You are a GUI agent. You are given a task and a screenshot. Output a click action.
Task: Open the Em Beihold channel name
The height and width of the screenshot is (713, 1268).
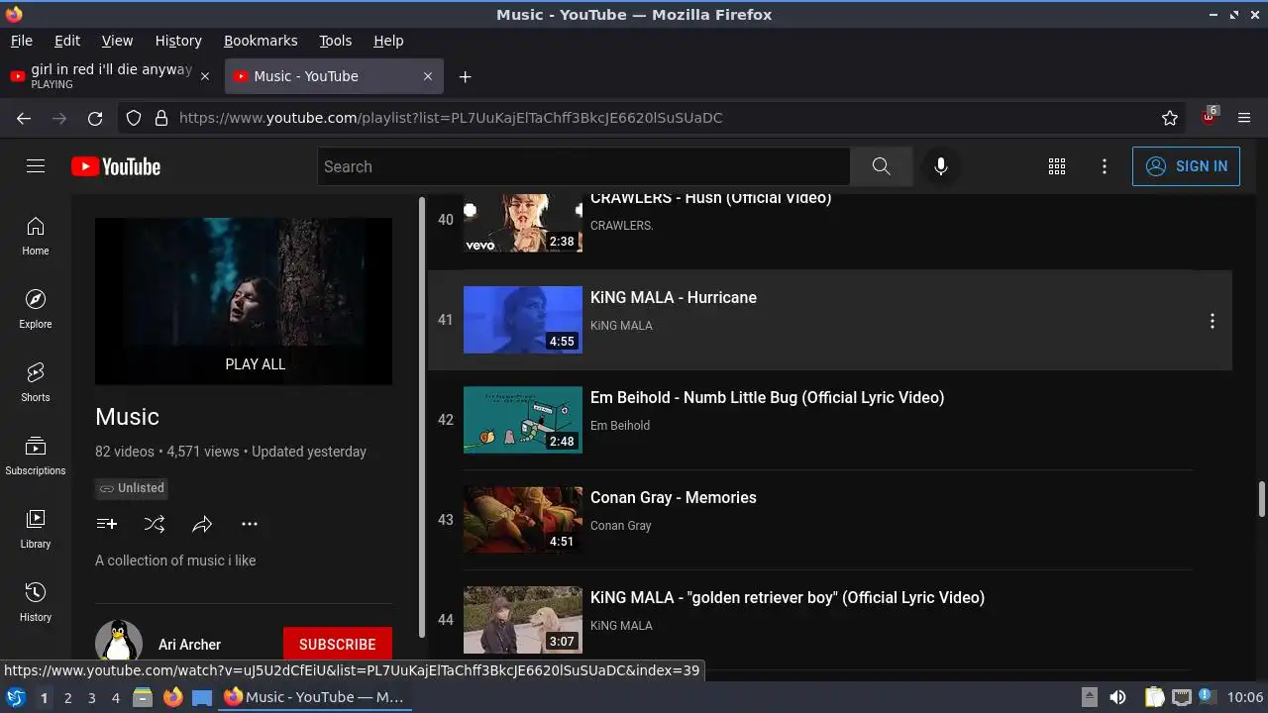click(620, 426)
